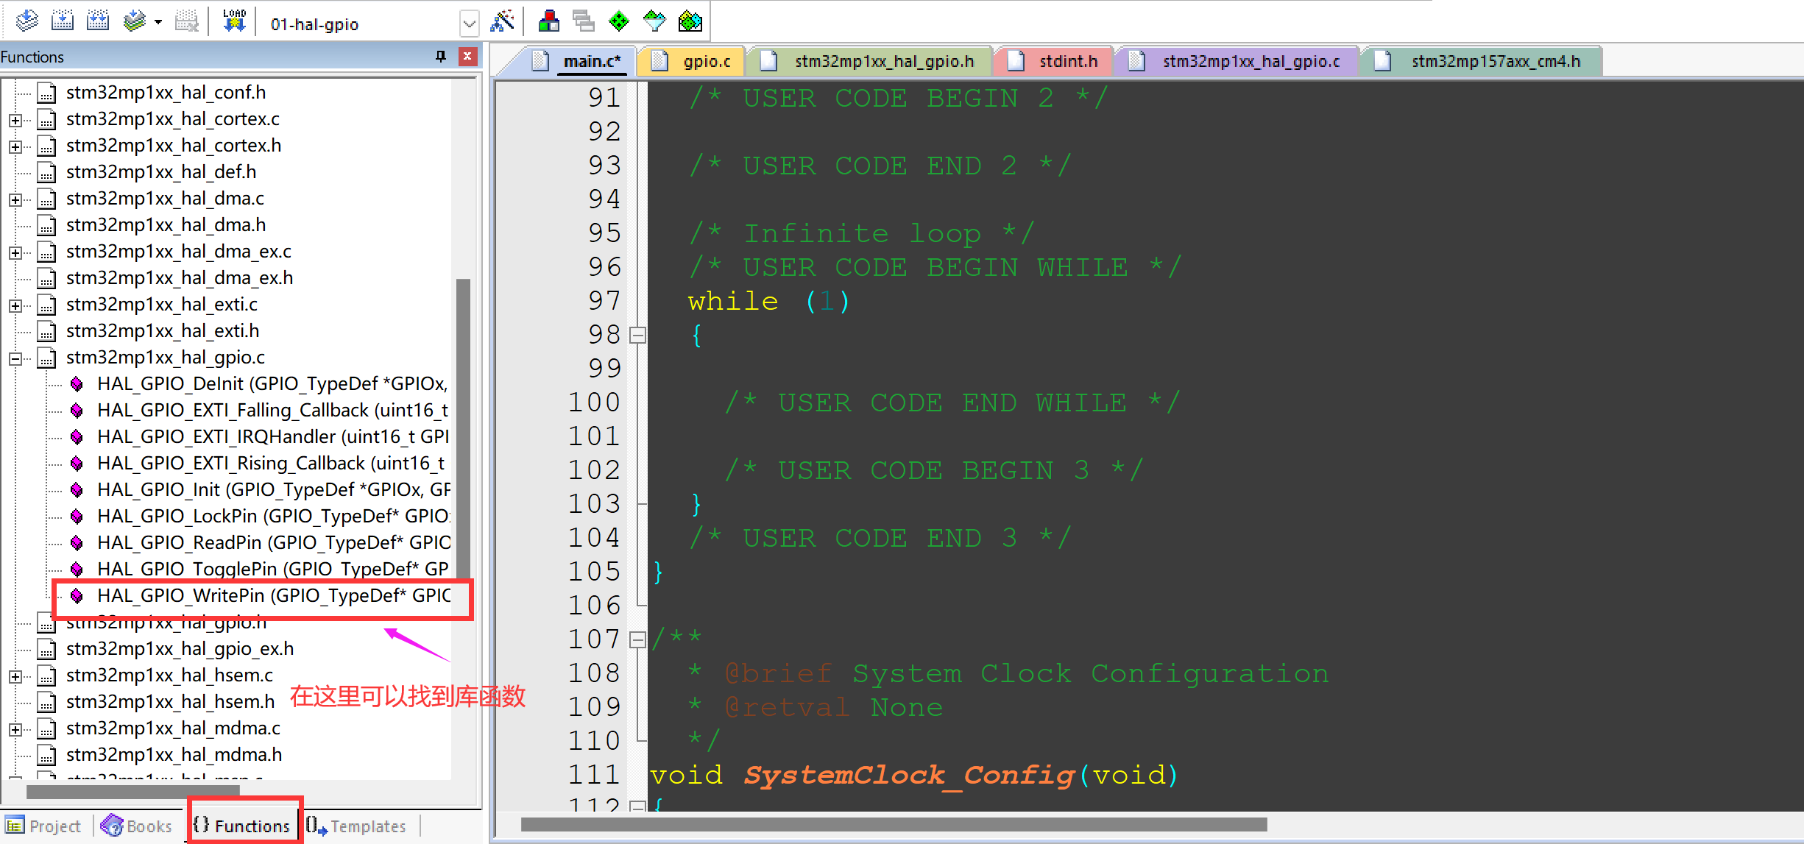Screen dimensions: 1804x844
Task: Collapse the stm32mp1xx_hal_gpio.c tree node
Action: (x=15, y=358)
